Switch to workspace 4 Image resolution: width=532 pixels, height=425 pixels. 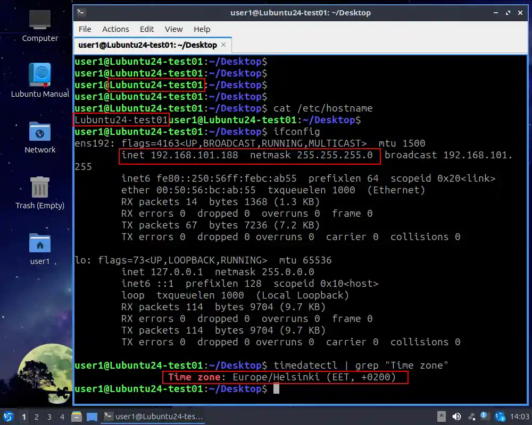coord(62,417)
